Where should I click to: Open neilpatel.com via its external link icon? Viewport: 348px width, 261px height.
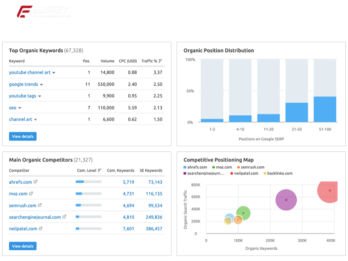41,229
